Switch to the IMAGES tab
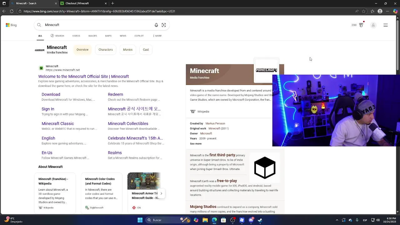This screenshot has height=225, width=400. (92, 36)
